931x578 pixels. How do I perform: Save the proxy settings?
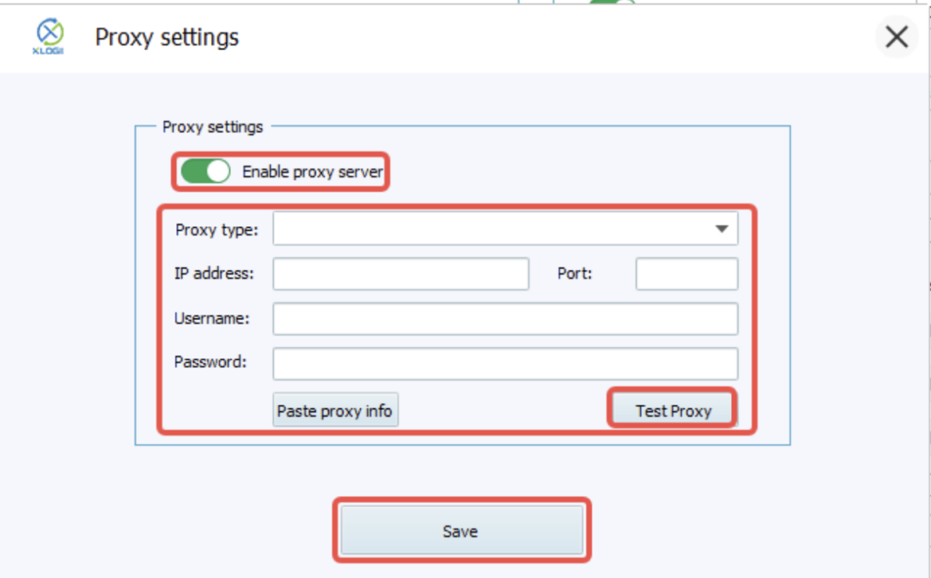pyautogui.click(x=461, y=531)
